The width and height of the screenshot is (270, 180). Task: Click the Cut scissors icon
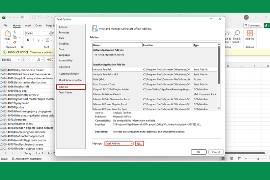point(15,32)
